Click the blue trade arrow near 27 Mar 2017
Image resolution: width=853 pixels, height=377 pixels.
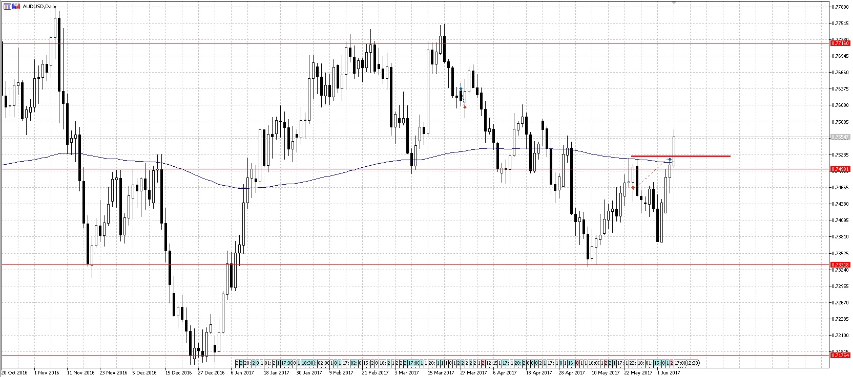(x=461, y=88)
